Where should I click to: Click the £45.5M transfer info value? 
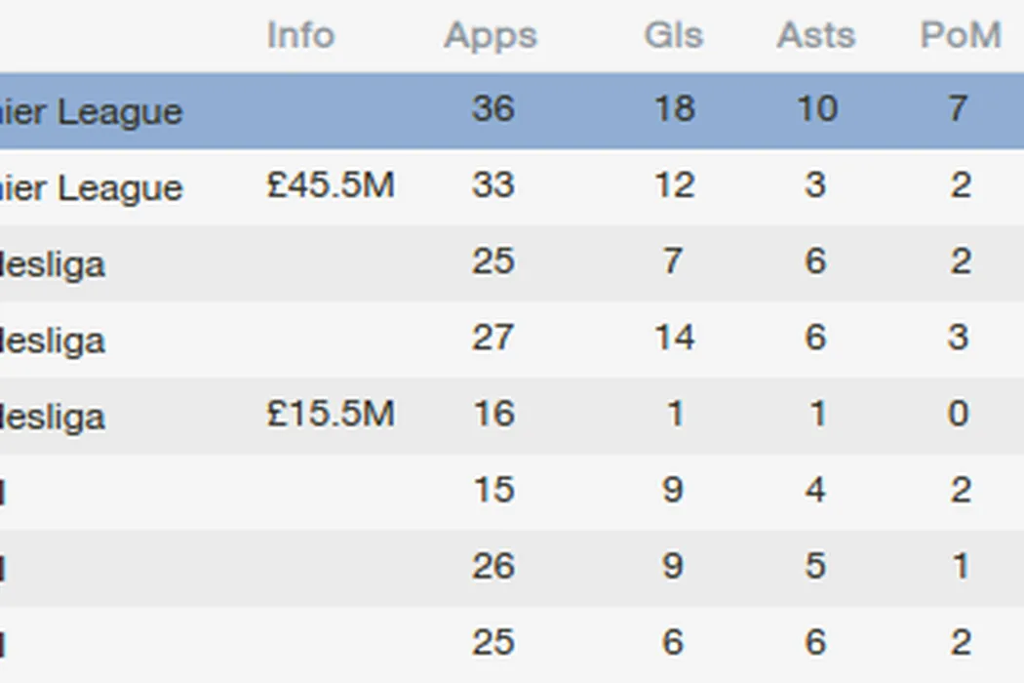(330, 185)
